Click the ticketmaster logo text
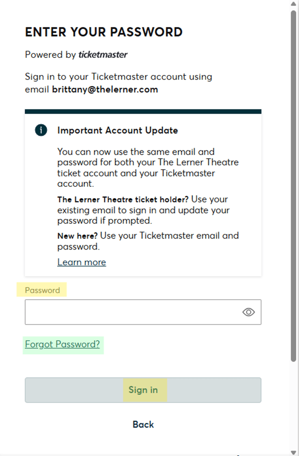299x456 pixels. (x=103, y=54)
